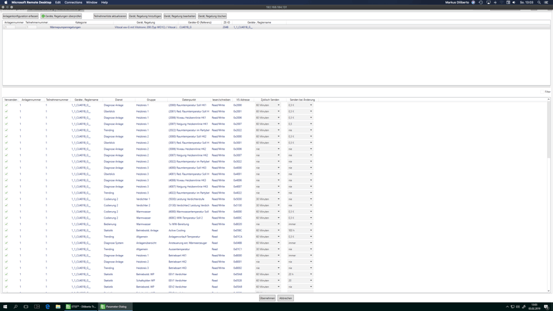Open Senden bei Änderung dropdown for Active Cooling
Image resolution: width=553 pixels, height=311 pixels.
pos(300,230)
